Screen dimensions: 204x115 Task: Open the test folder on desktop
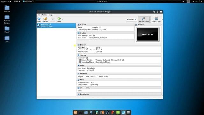click(x=7, y=39)
